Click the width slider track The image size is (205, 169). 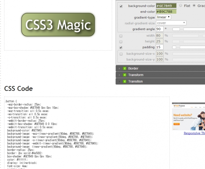pos(189,35)
